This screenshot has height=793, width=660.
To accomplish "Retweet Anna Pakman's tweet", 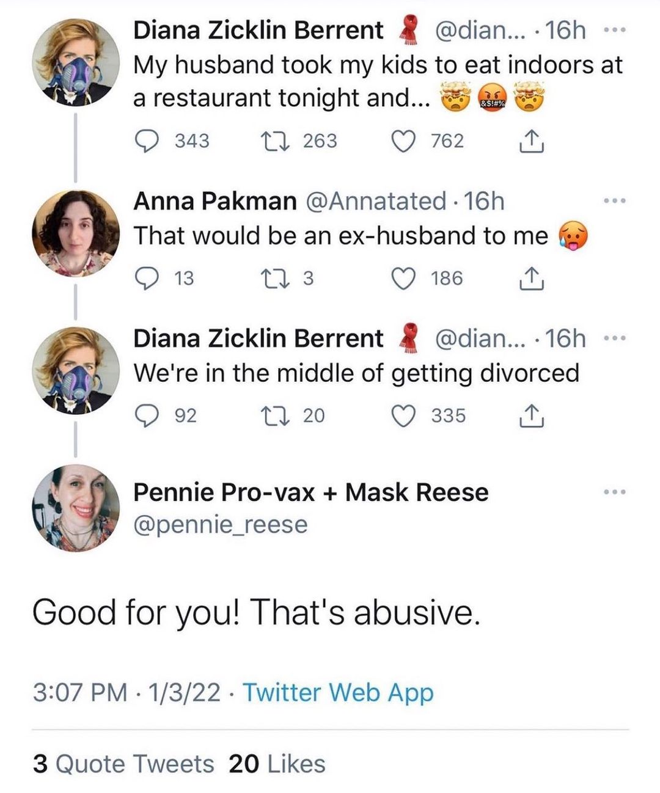I will tap(269, 279).
